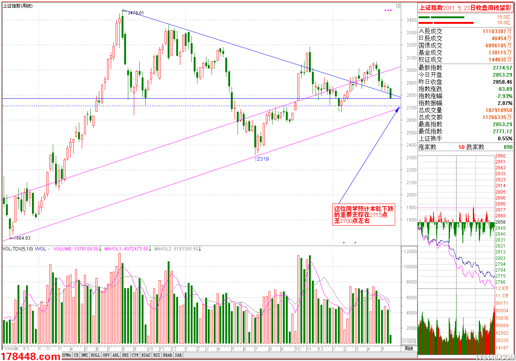Click the 总成交额 value 11266335万
This screenshot has width=516, height=361.
(497, 117)
